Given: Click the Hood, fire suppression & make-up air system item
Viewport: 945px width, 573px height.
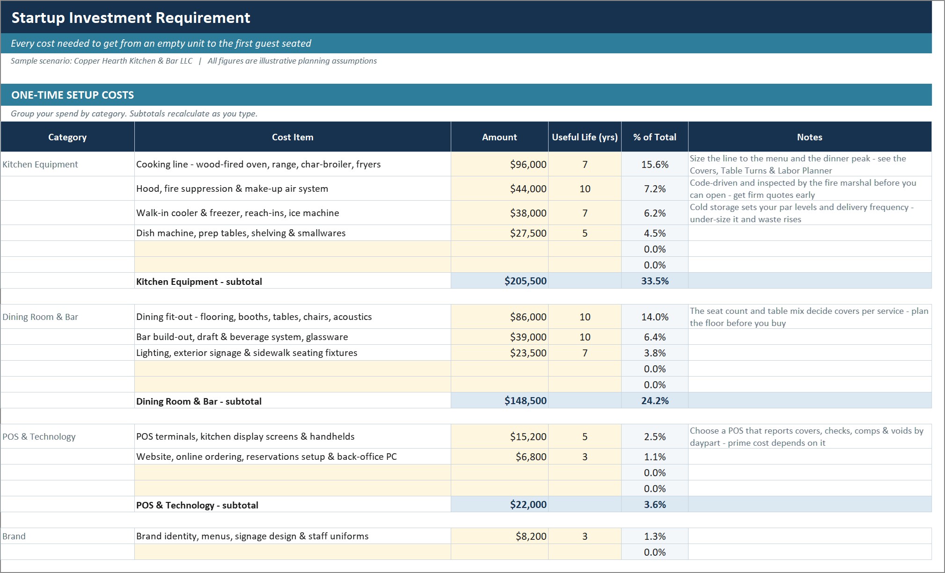Looking at the screenshot, I should click(x=293, y=189).
